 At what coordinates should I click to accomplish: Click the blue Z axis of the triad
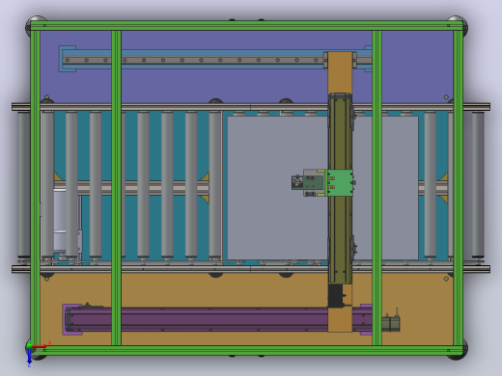coord(29,358)
